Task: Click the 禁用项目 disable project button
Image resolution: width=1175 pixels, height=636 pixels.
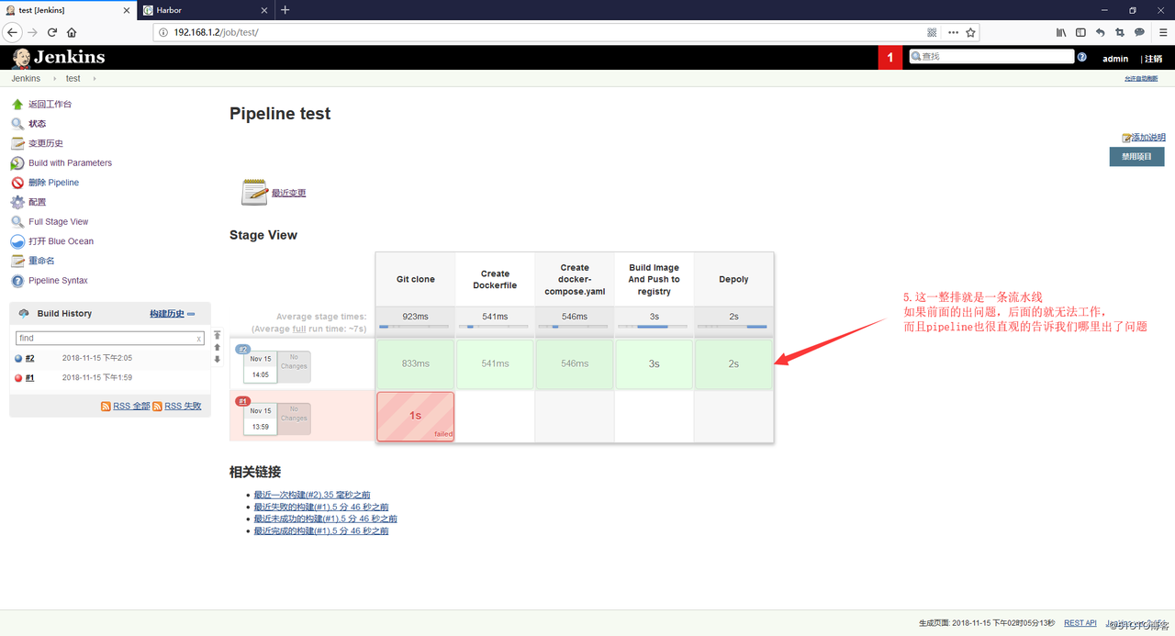Action: click(x=1136, y=157)
